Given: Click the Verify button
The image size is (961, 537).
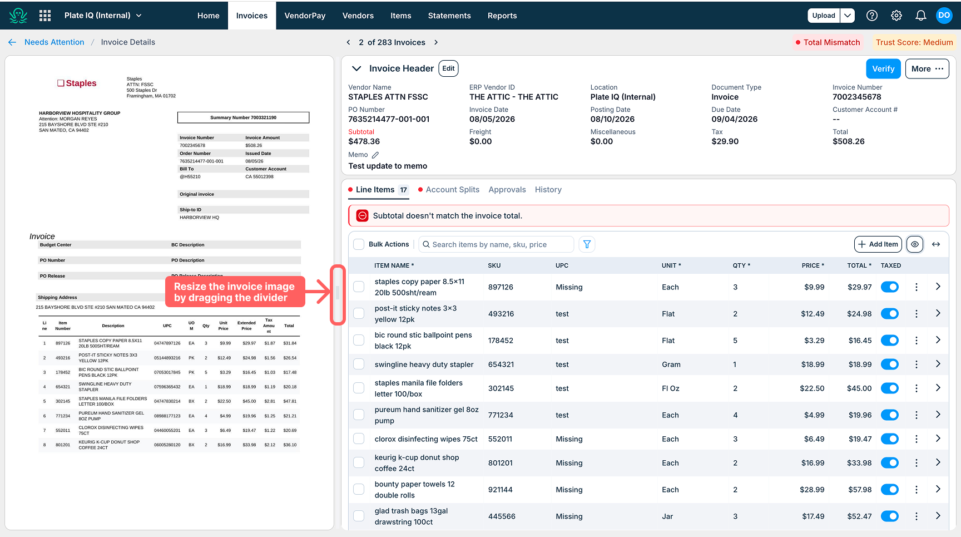Looking at the screenshot, I should coord(883,69).
